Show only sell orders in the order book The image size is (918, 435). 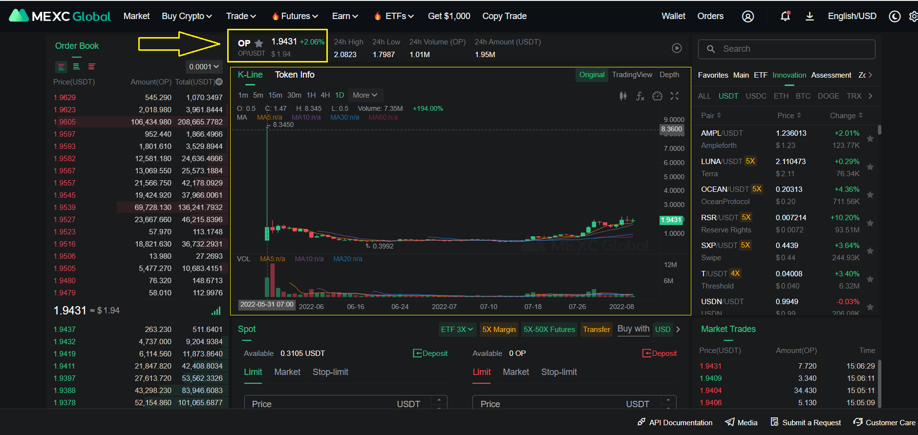click(x=91, y=66)
